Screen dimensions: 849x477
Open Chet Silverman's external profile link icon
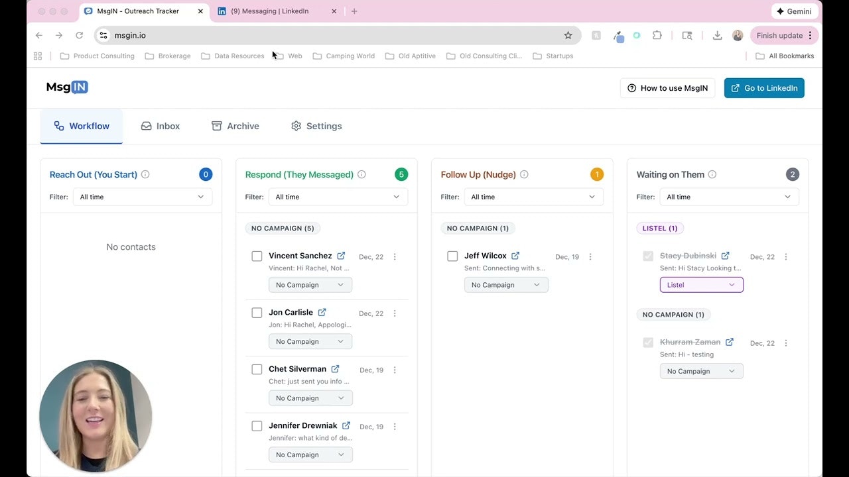click(335, 369)
